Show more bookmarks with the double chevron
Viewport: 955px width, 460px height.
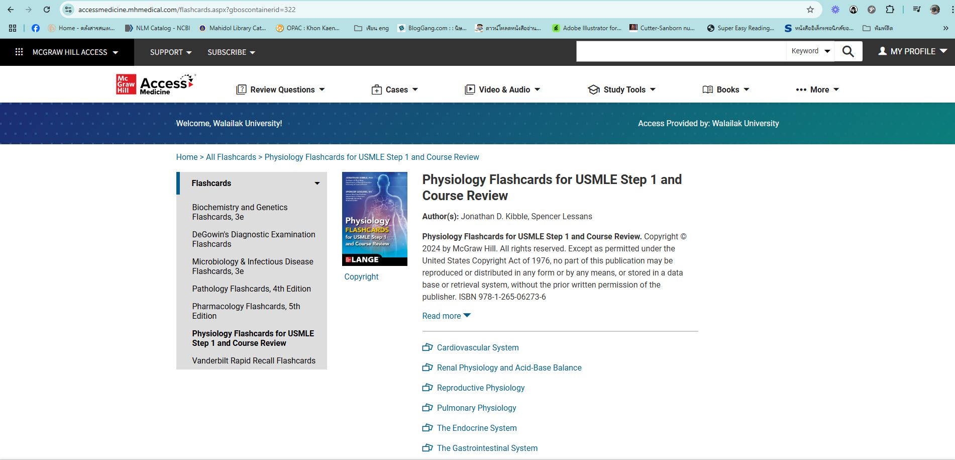coord(945,28)
